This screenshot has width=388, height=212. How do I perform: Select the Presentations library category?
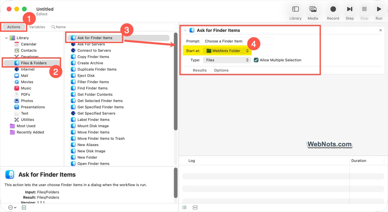pos(33,107)
